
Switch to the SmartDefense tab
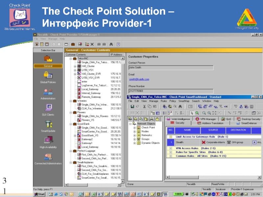coord(247,123)
